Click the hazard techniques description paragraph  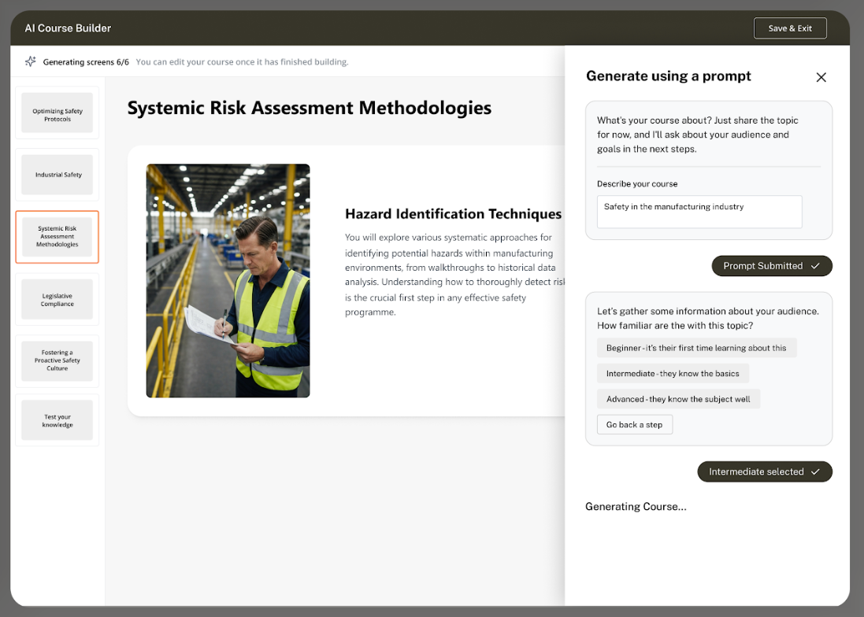point(454,275)
